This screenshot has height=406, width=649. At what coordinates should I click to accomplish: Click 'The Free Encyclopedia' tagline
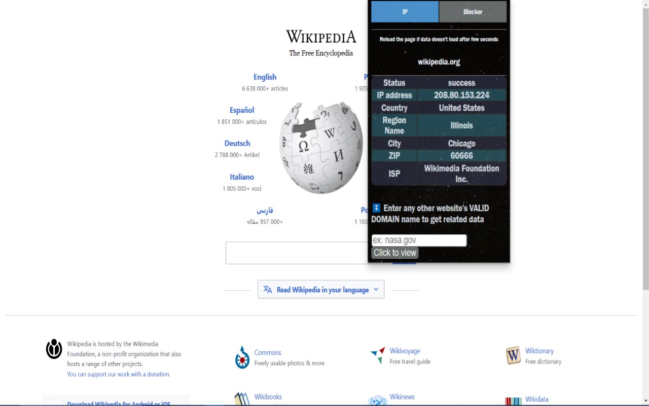321,53
